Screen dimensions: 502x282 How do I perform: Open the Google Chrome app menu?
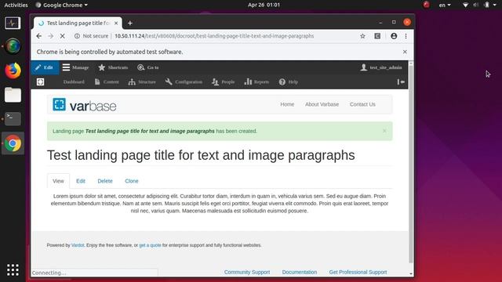[61, 5]
